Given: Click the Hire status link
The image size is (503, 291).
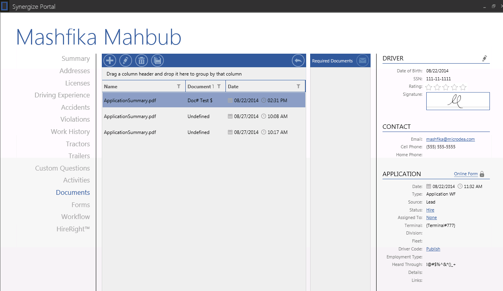Looking at the screenshot, I should [x=430, y=210].
